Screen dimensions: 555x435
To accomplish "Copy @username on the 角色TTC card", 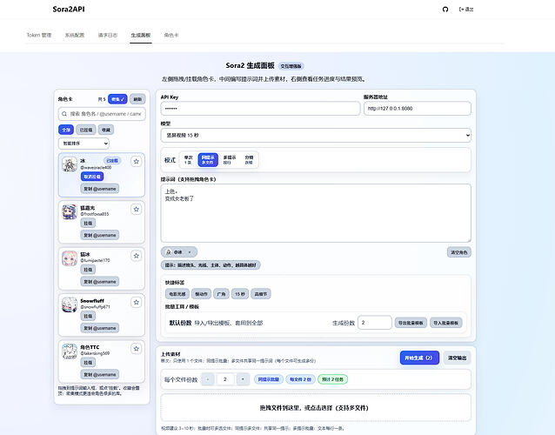I will (100, 374).
